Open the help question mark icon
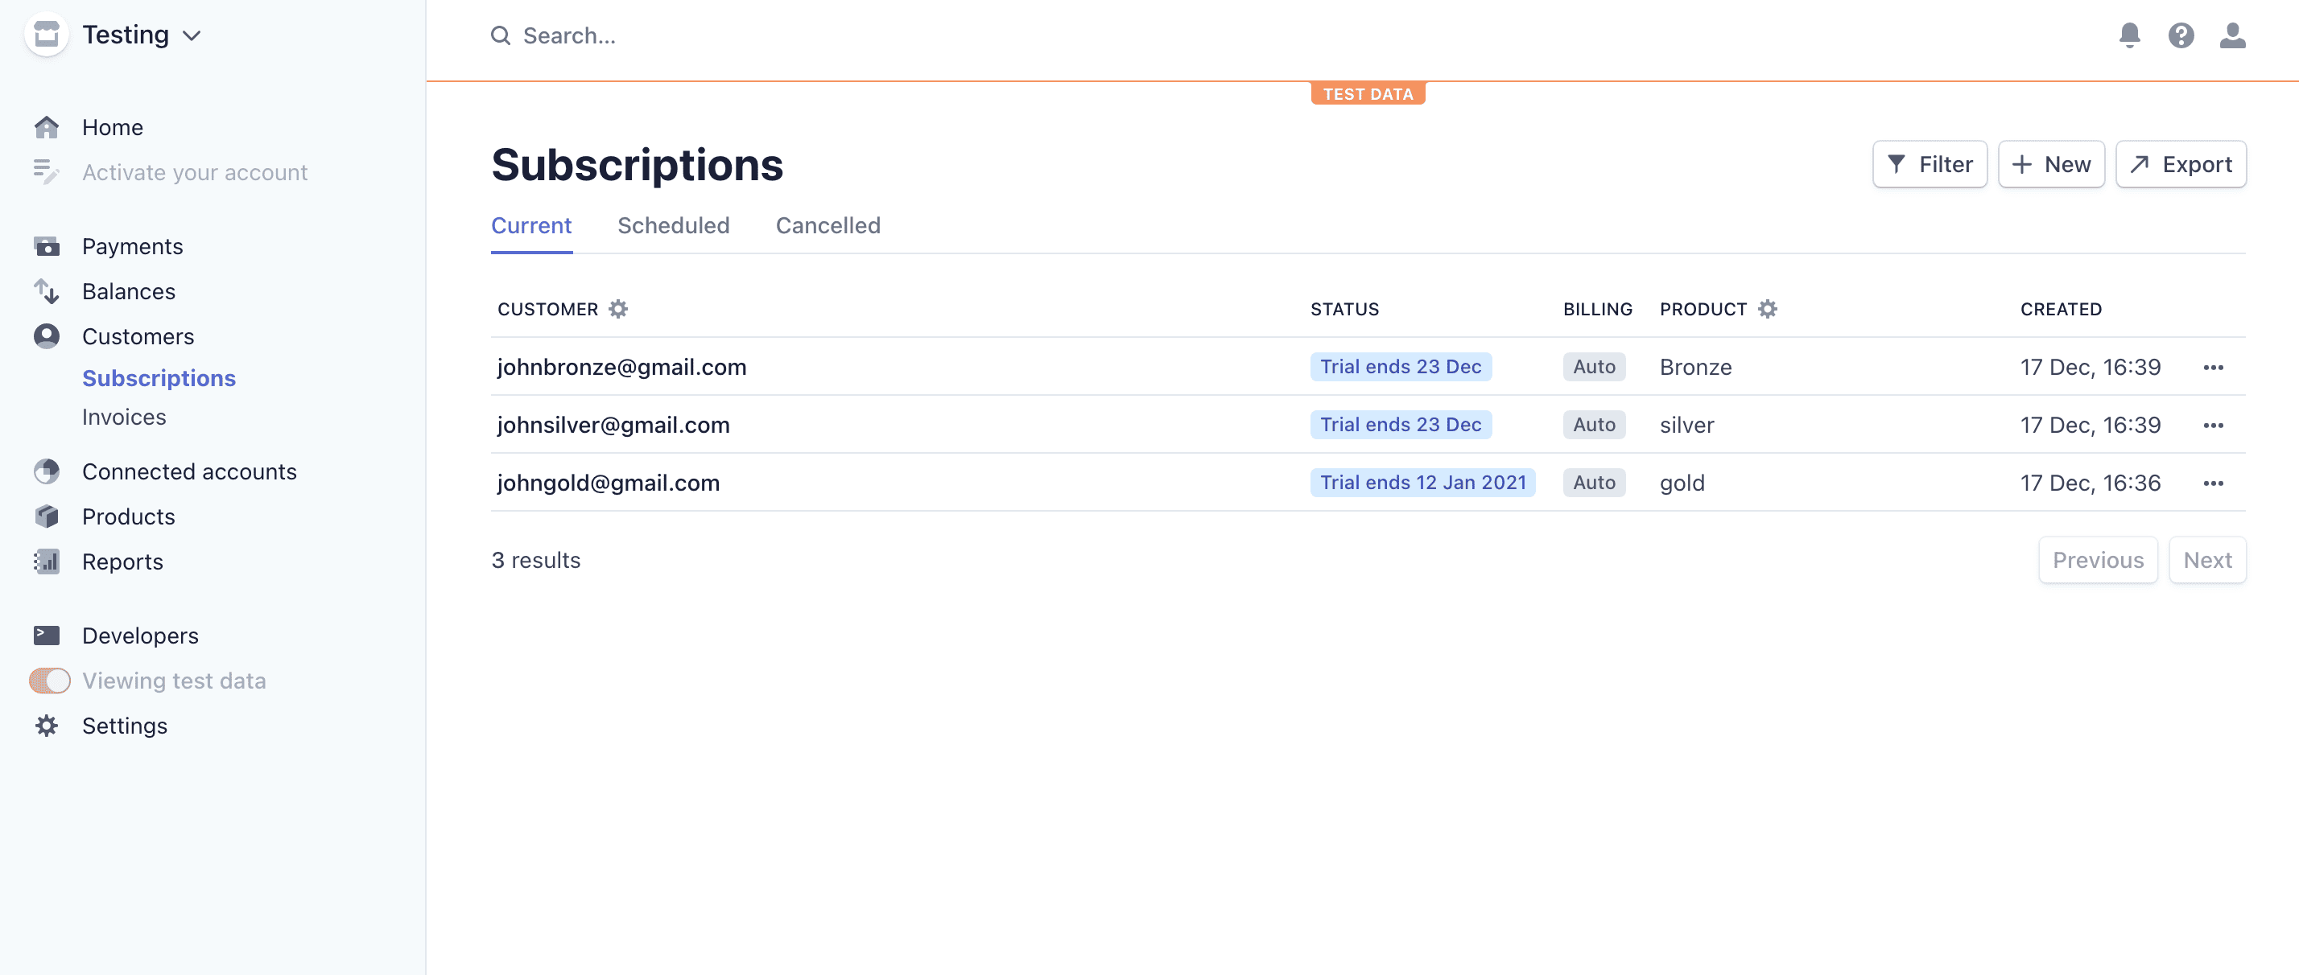Viewport: 2299px width, 975px height. point(2181,35)
